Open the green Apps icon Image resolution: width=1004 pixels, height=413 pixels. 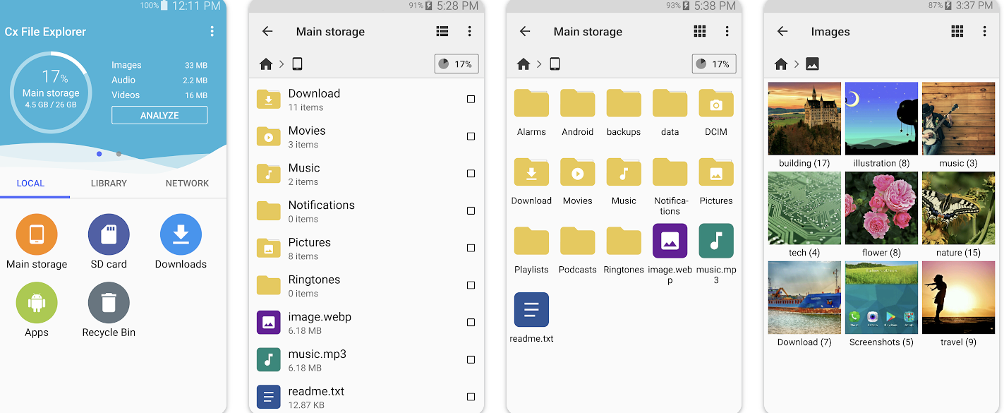click(37, 303)
